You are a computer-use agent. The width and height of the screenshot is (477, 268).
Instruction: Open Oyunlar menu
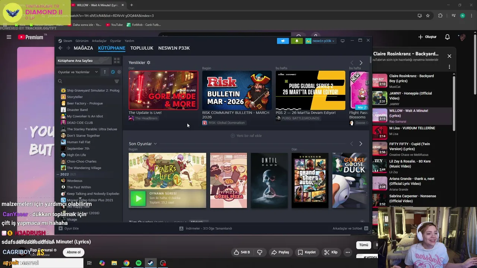(x=116, y=41)
